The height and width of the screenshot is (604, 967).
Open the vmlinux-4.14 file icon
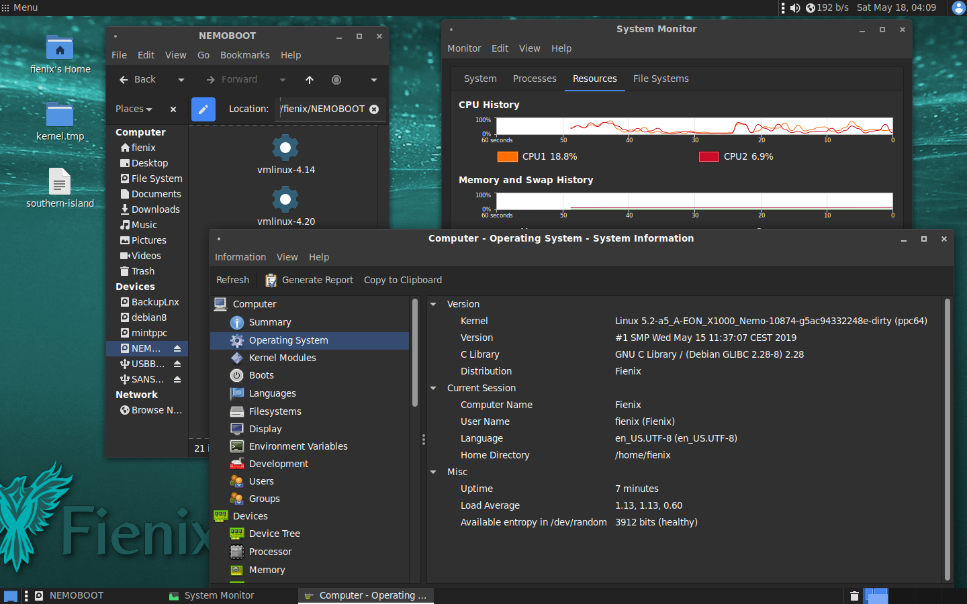point(285,148)
